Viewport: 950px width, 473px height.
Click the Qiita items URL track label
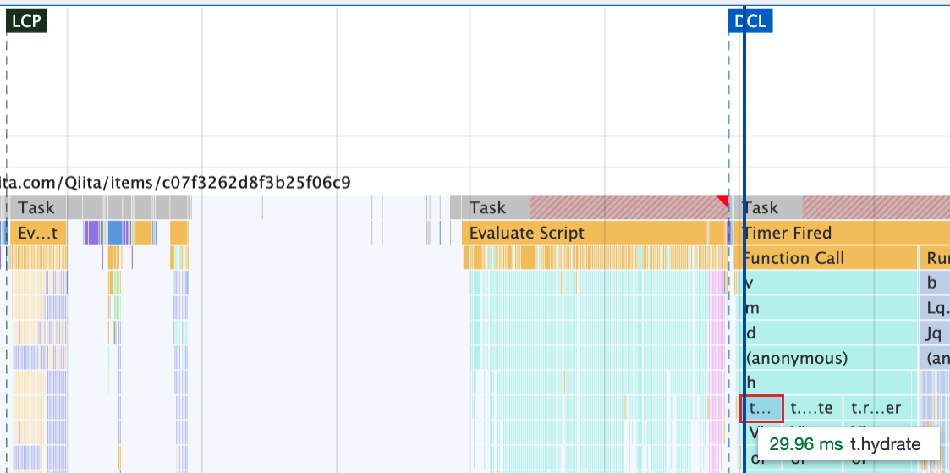tap(175, 182)
